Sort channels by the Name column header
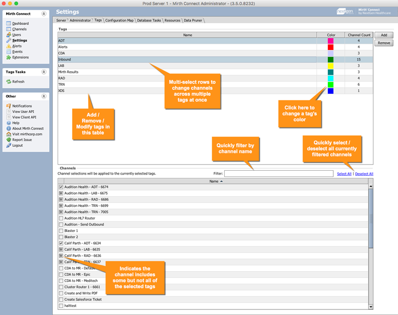 [216, 181]
